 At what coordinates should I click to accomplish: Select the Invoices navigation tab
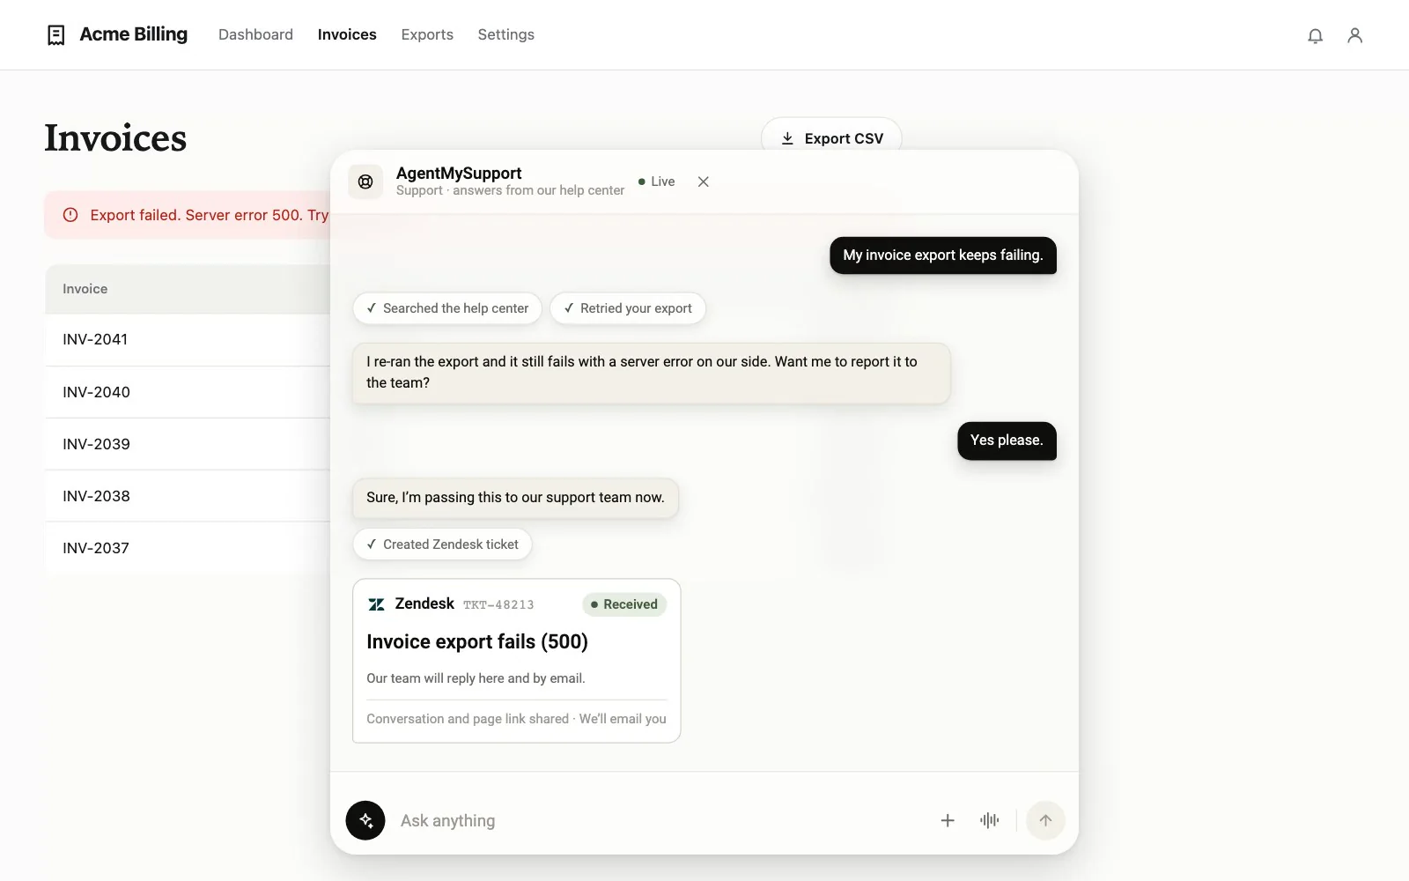347,34
